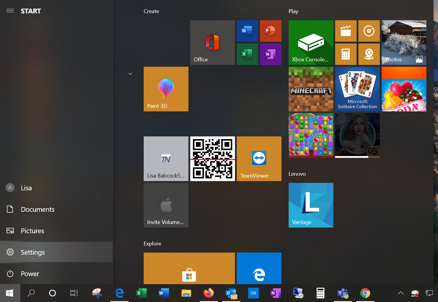Open the Documents folder

[x=56, y=209]
